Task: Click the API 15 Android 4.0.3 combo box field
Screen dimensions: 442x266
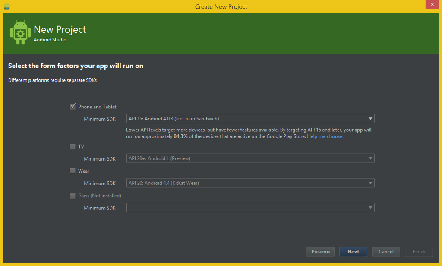Action: click(246, 119)
